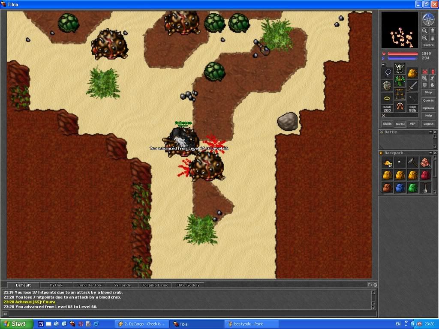Toggle the Battle window button
The height and width of the screenshot is (329, 439).
point(400,124)
